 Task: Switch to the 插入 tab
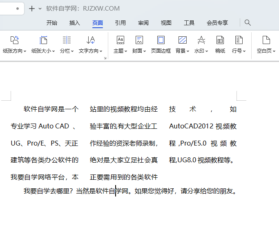75,23
